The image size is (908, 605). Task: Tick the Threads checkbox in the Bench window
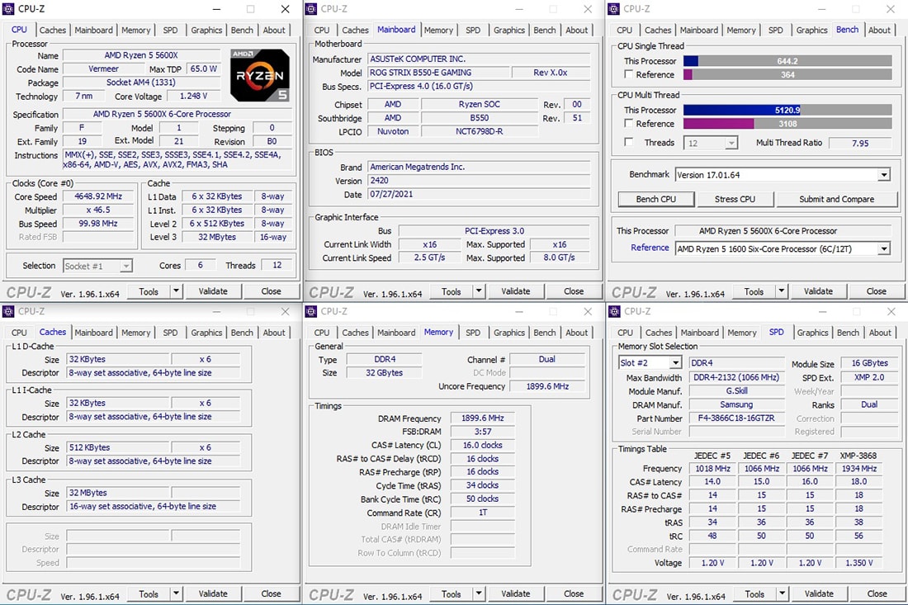tap(629, 142)
